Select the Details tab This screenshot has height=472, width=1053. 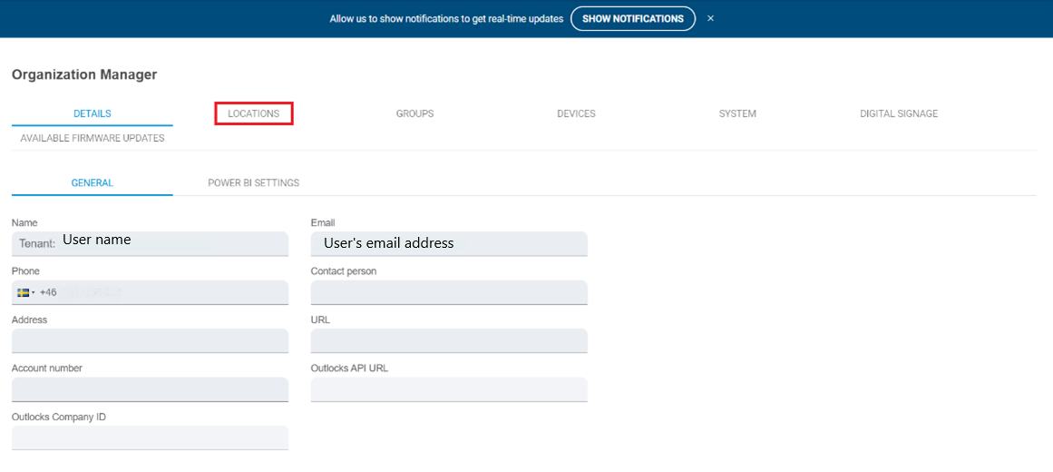(92, 113)
